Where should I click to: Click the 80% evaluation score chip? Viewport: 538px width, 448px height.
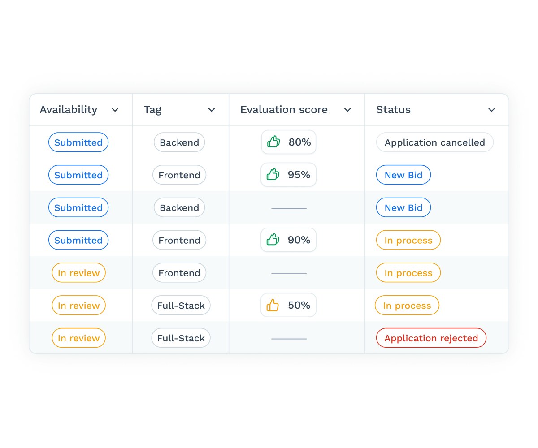click(289, 142)
